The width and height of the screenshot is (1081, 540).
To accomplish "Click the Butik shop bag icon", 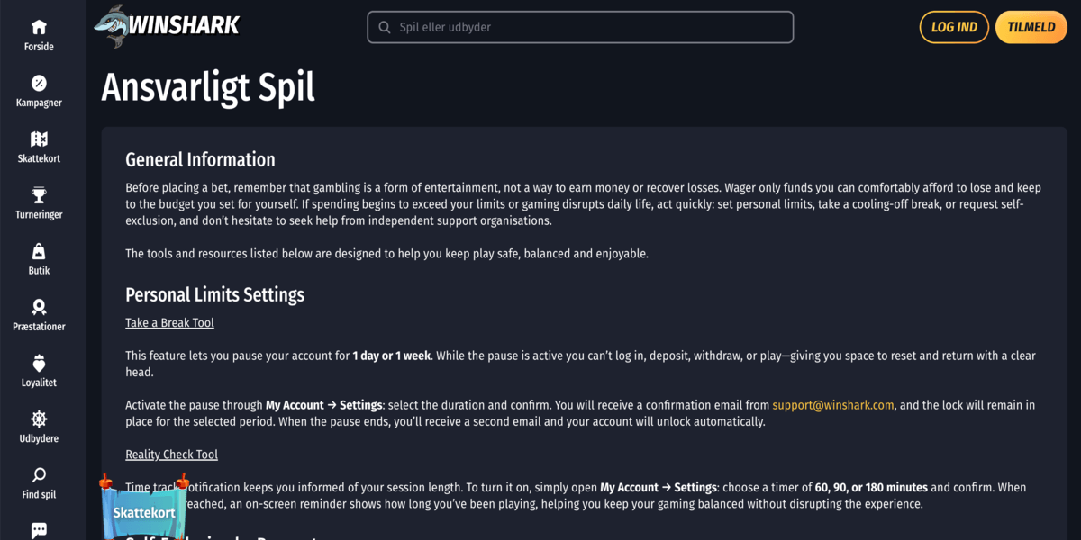I will 39,251.
